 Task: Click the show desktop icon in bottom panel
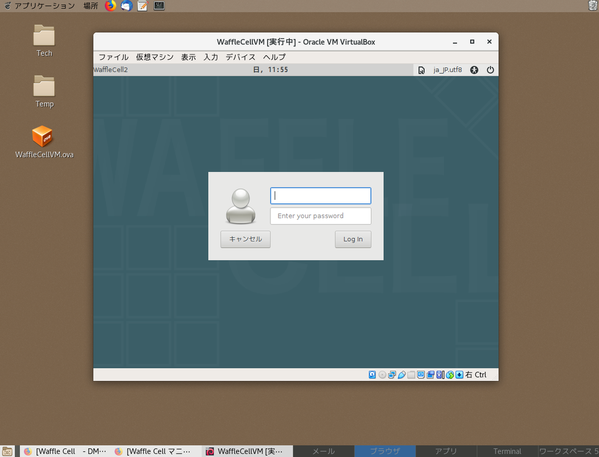tap(7, 451)
